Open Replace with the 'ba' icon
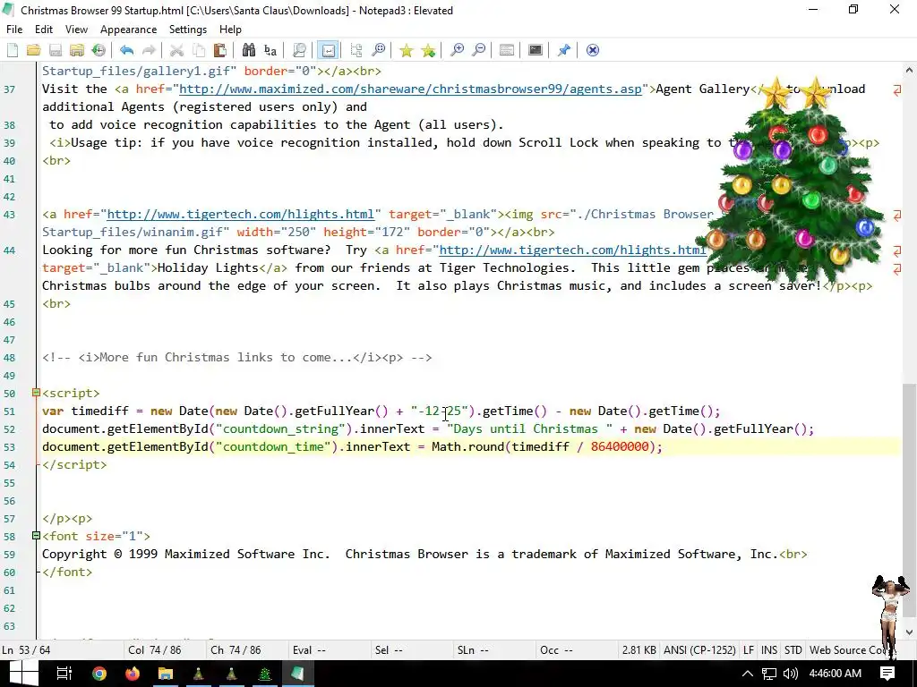The image size is (917, 687). click(270, 50)
